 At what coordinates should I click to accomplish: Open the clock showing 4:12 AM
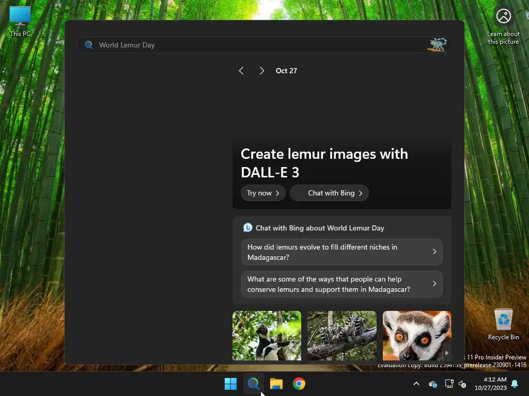491,384
